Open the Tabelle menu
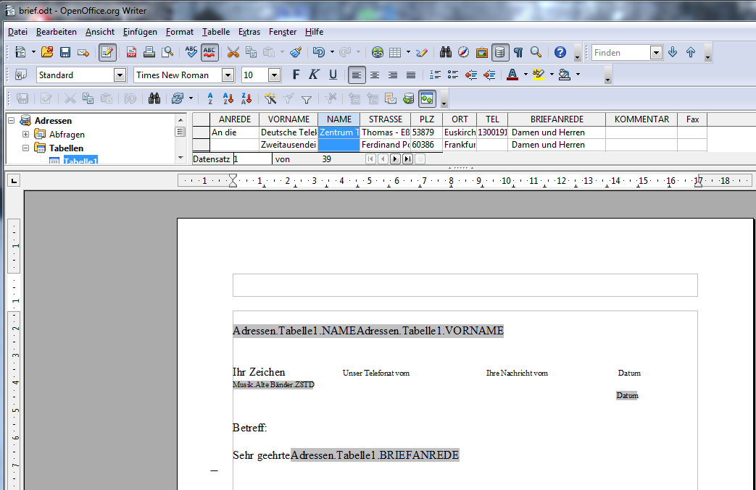Viewport: 756px width, 490px height. [x=216, y=32]
